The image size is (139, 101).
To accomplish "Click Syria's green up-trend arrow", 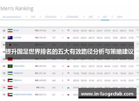I will pos(68,88).
